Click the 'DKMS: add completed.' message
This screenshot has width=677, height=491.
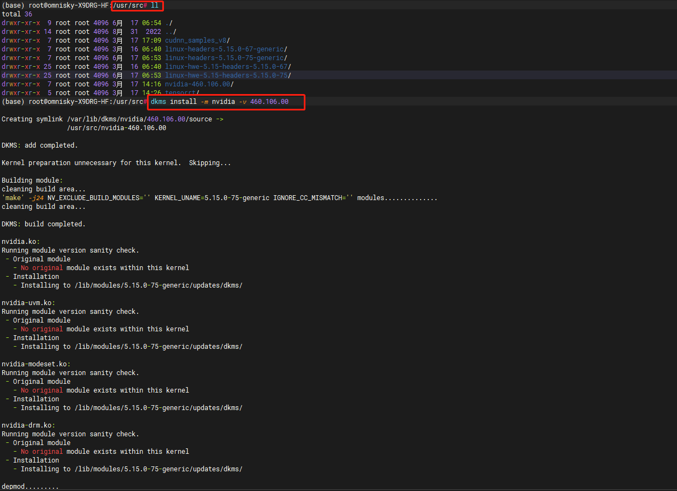(x=40, y=145)
